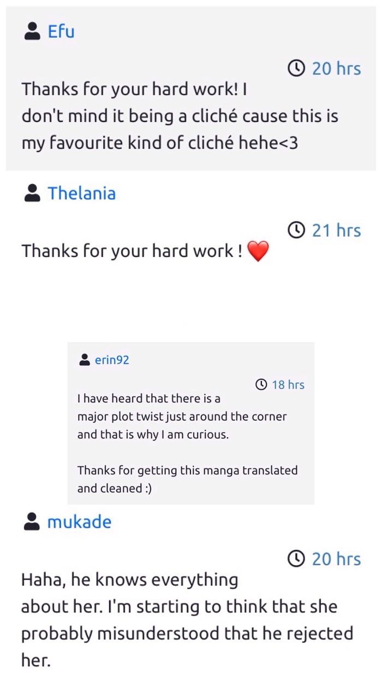Image resolution: width=382 pixels, height=680 pixels.
Task: Click the profile icon beside mukade
Action: tap(33, 522)
